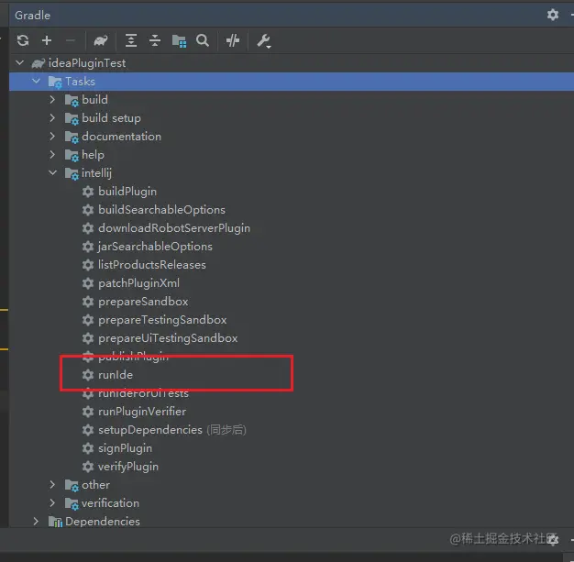The height and width of the screenshot is (562, 574).
Task: Click the documentation folder icon
Action: tap(72, 137)
